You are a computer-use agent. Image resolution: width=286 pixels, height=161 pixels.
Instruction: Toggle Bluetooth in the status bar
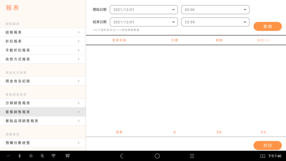tap(19, 156)
